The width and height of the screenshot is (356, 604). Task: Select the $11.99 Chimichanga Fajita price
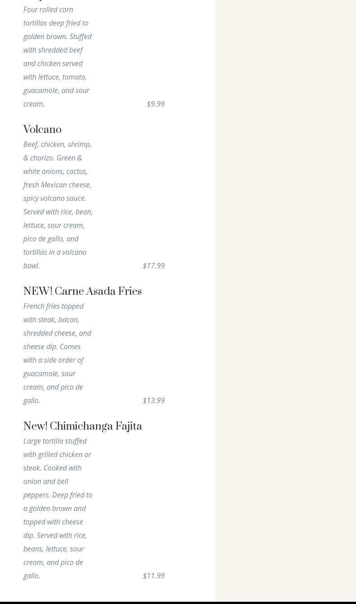click(x=154, y=576)
